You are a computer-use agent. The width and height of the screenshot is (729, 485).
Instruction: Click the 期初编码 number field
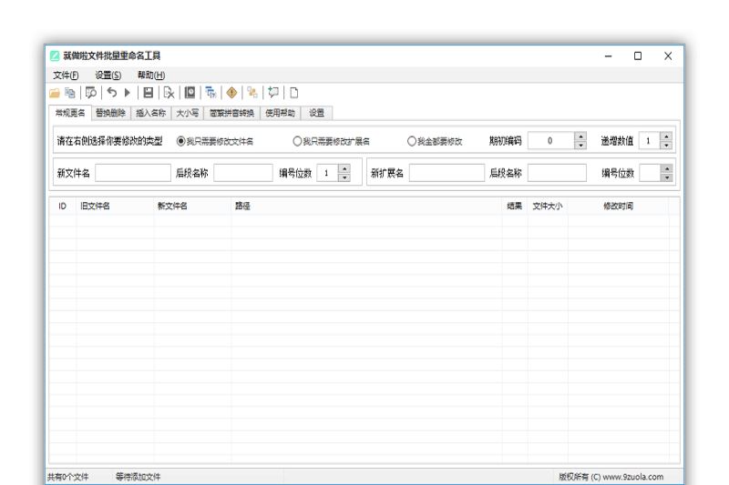(551, 141)
